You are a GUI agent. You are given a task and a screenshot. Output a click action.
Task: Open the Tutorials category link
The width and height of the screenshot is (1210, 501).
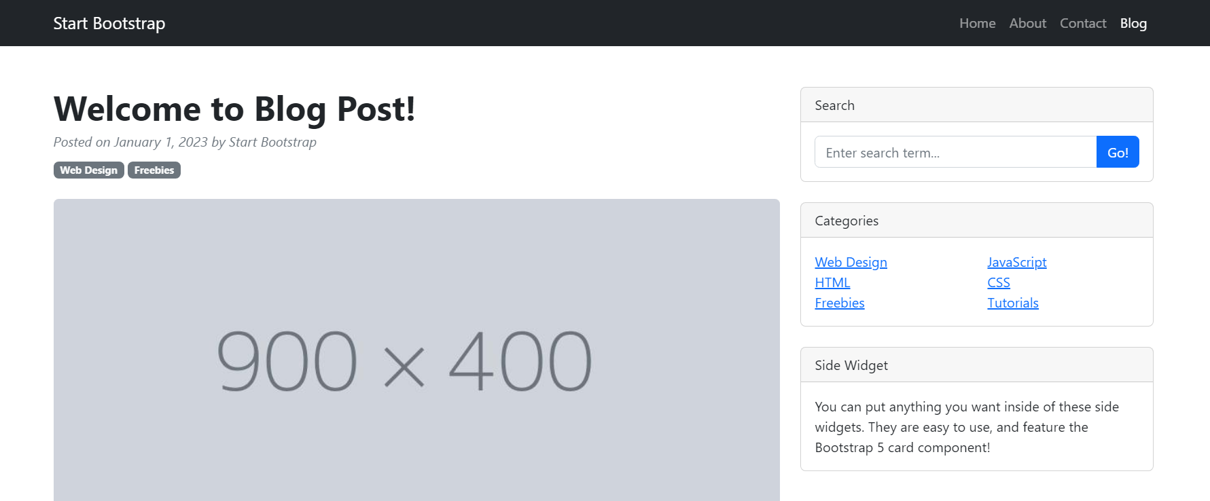click(1013, 303)
